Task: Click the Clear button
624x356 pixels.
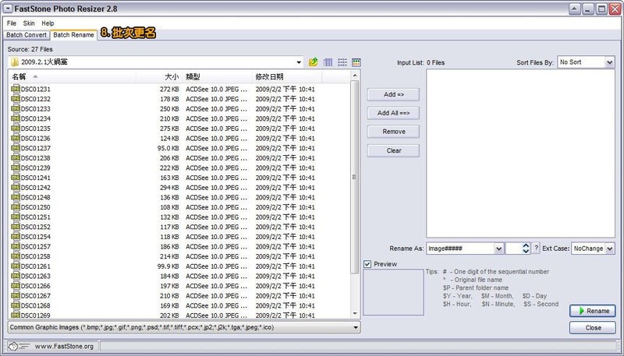Action: coord(394,150)
